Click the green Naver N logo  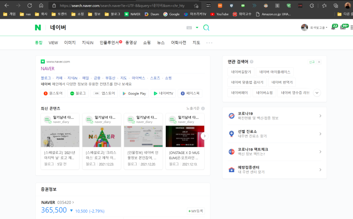[x=38, y=28]
